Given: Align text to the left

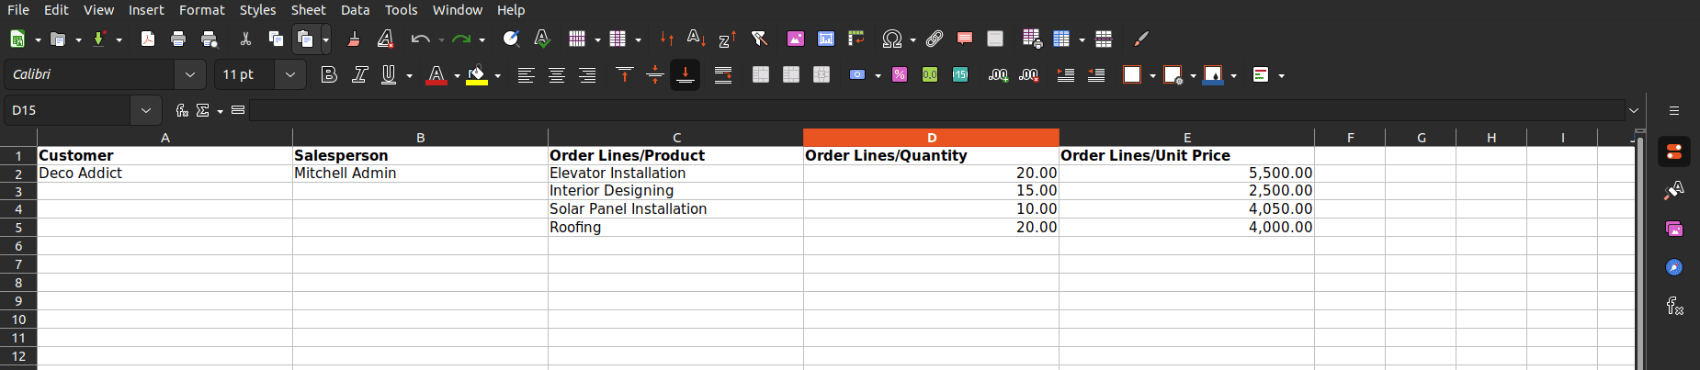Looking at the screenshot, I should click(526, 74).
